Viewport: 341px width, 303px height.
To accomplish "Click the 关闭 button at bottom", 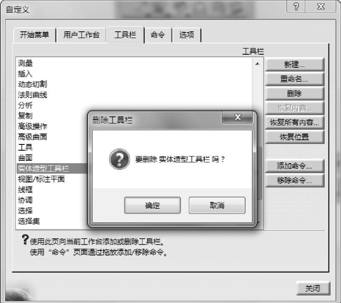I will [313, 288].
